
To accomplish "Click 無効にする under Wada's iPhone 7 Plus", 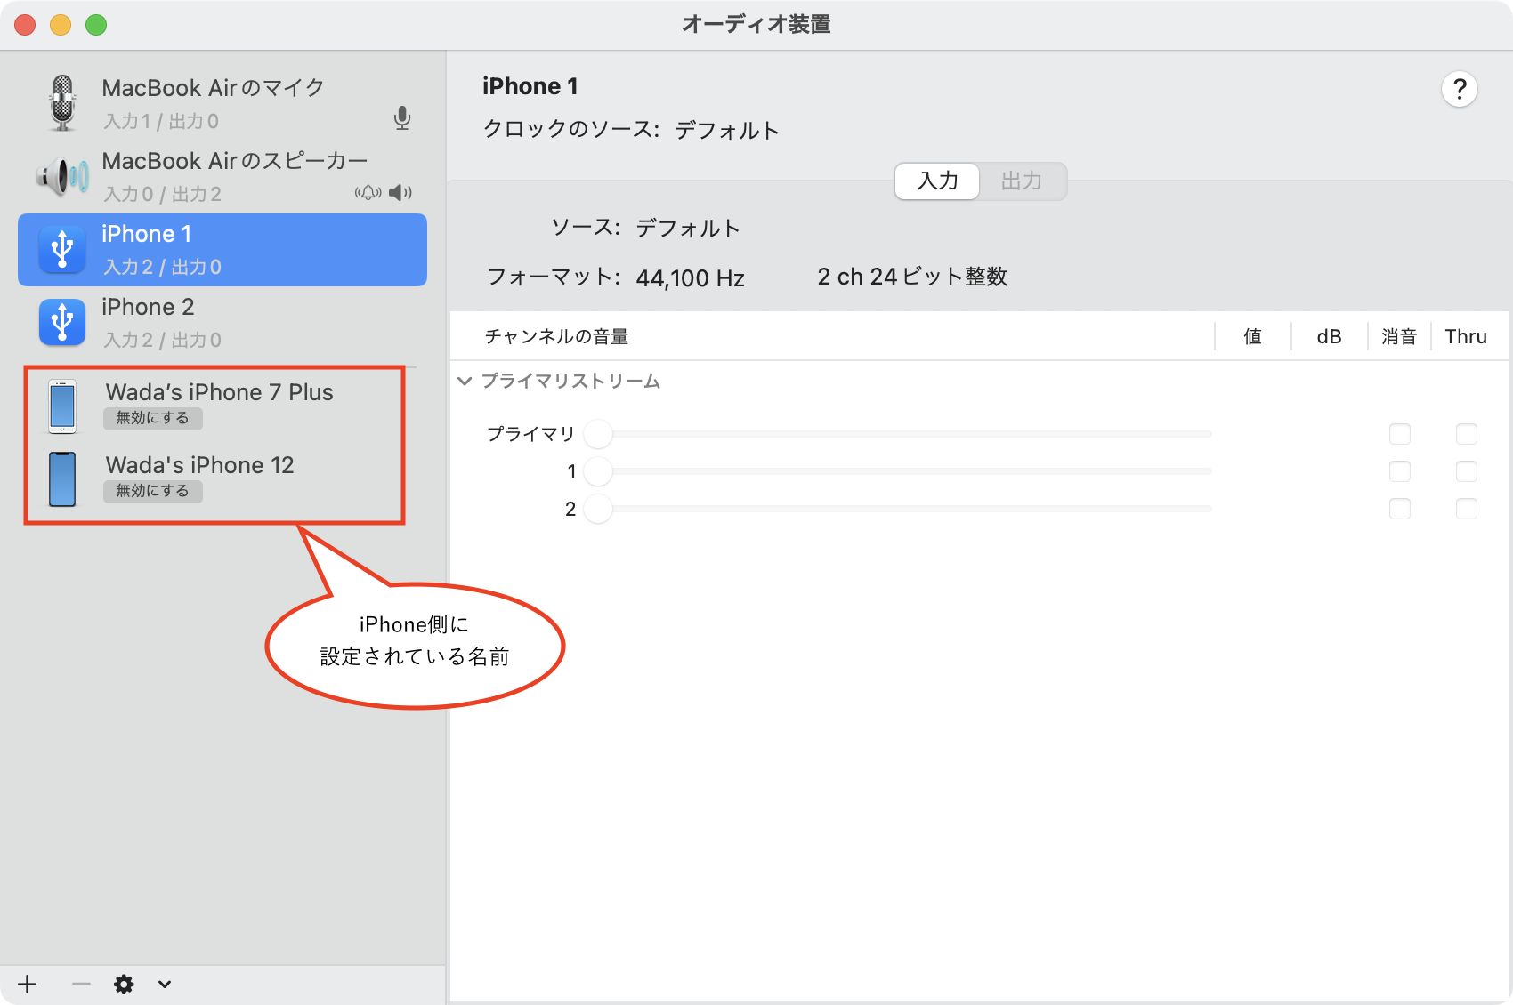I will pyautogui.click(x=152, y=418).
